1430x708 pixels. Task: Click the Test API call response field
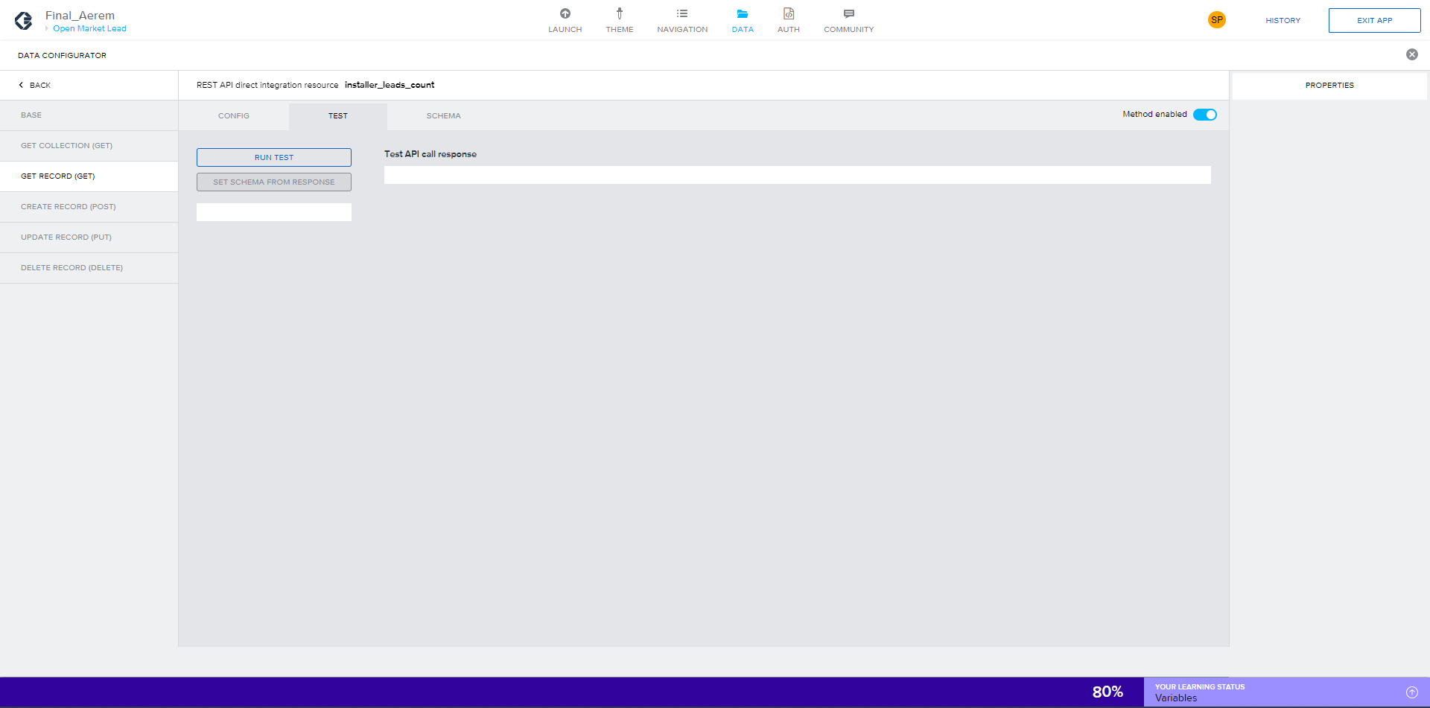(x=798, y=175)
